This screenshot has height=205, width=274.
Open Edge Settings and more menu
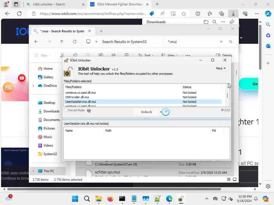pyautogui.click(x=257, y=14)
